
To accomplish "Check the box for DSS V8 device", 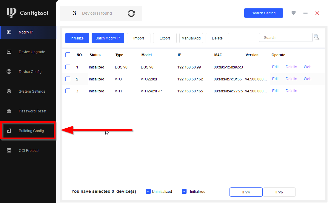I will click(68, 67).
